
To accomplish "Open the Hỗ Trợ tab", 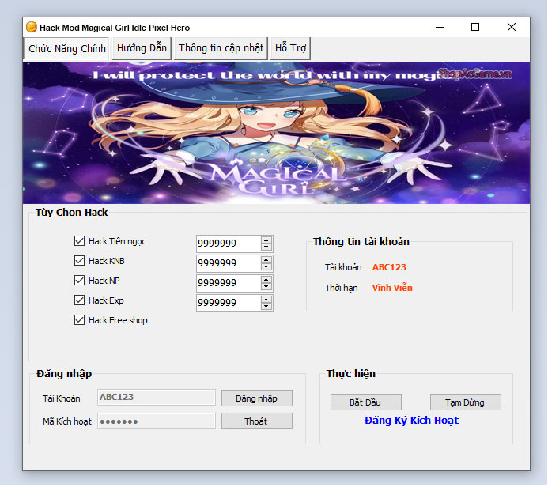I will point(290,48).
